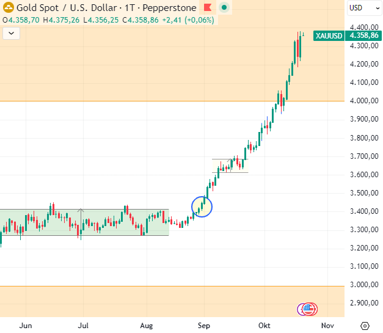Toggle the green market status indicator
The width and height of the screenshot is (383, 333).
[224, 8]
